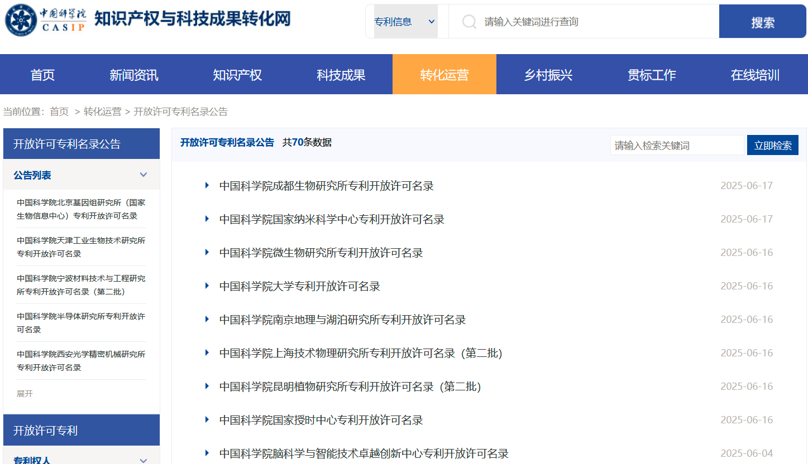Screen dimensions: 808x464
Task: Open sidebar link 半导体研究所专利开放许可名录
Action: point(81,323)
